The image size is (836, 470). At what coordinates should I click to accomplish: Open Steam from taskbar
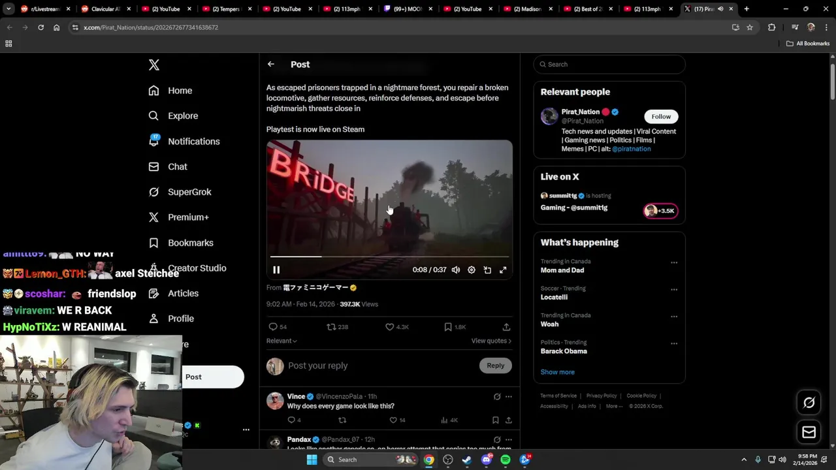coord(467,460)
